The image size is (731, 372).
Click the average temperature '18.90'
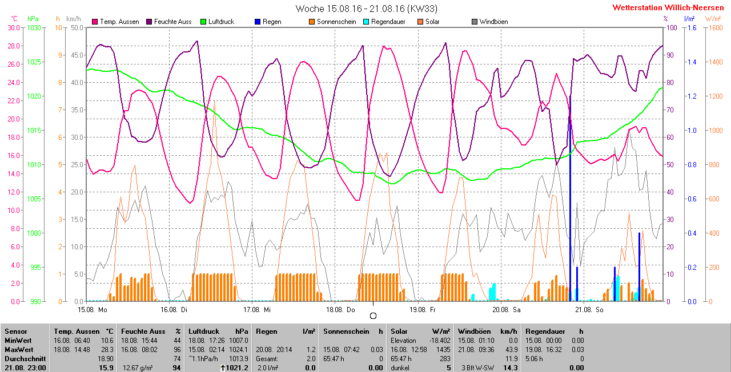point(105,359)
